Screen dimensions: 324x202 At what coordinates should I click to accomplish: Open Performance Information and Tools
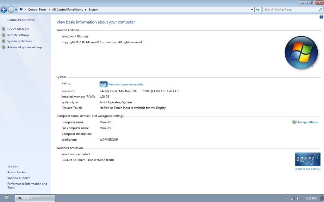27,186
